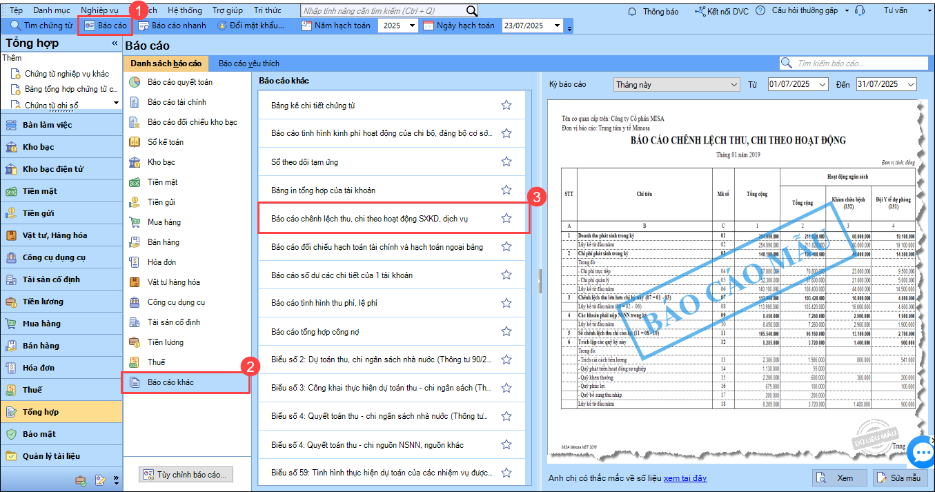This screenshot has width=935, height=492.
Task: Focus the Tìm kiếm báo cáo search field
Action: pos(855,63)
